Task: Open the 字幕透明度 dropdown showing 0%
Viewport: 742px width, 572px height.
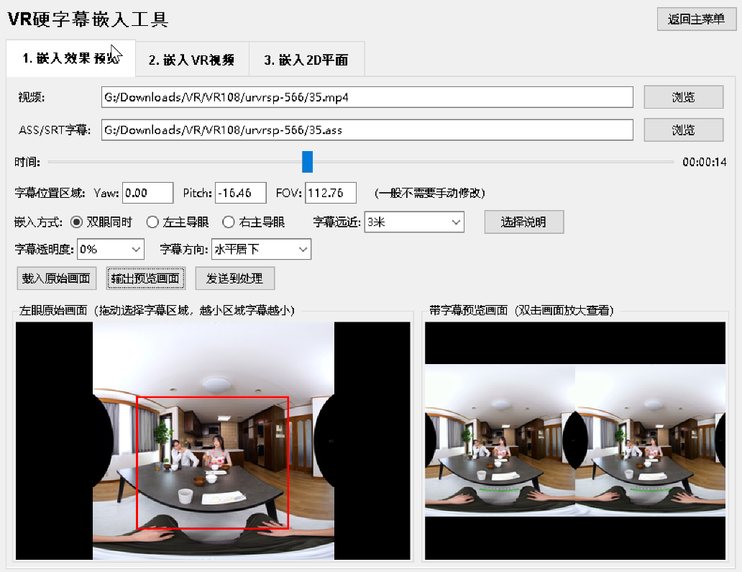Action: point(111,249)
